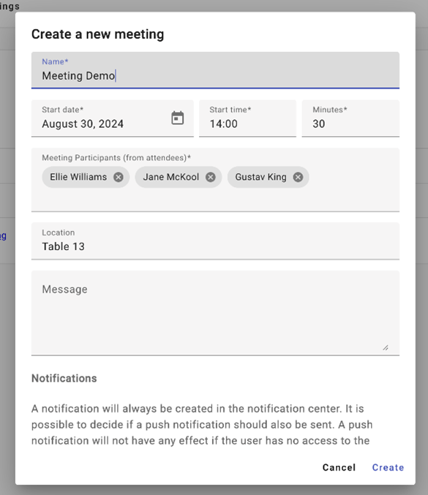Open the Meeting Participants selector
The image size is (428, 495).
pos(215,180)
